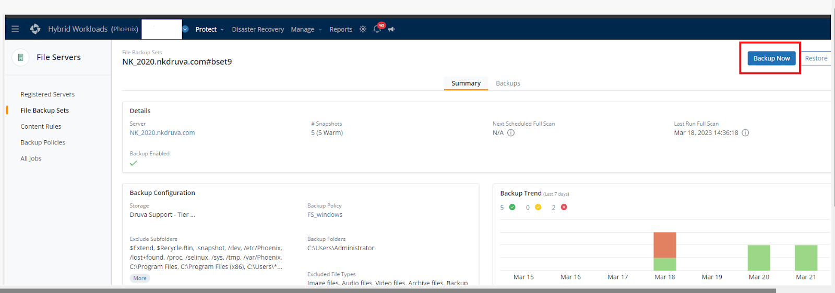The width and height of the screenshot is (835, 293).
Task: Switch to the Summary tab
Action: pyautogui.click(x=466, y=83)
